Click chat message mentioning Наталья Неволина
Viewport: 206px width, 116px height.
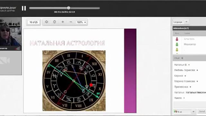[190, 92]
